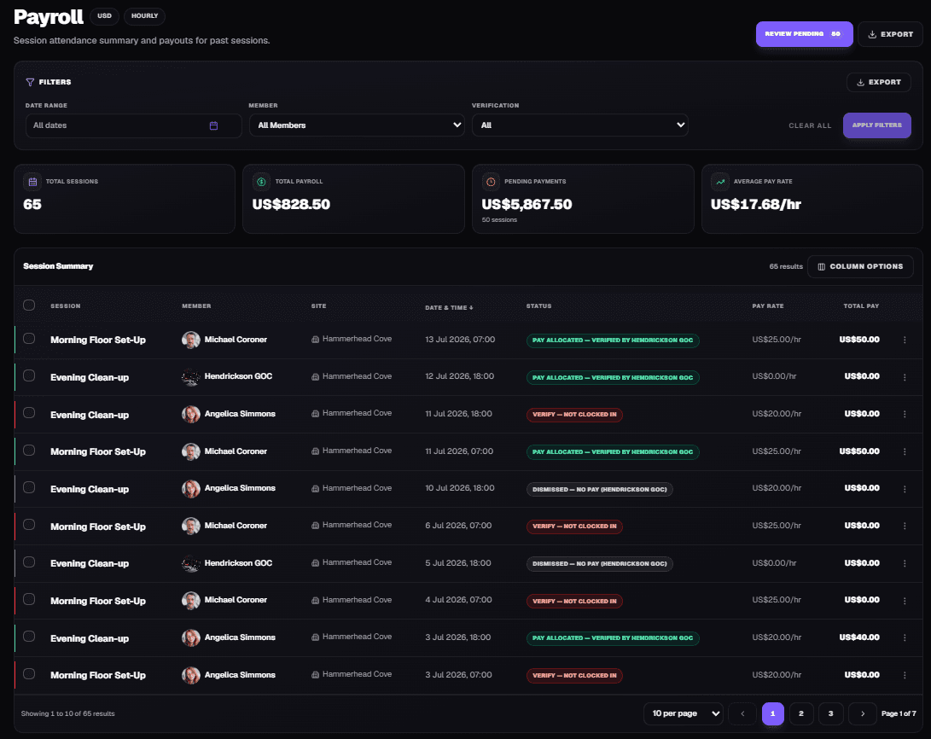Click the top header Export button
931x739 pixels.
pos(890,34)
